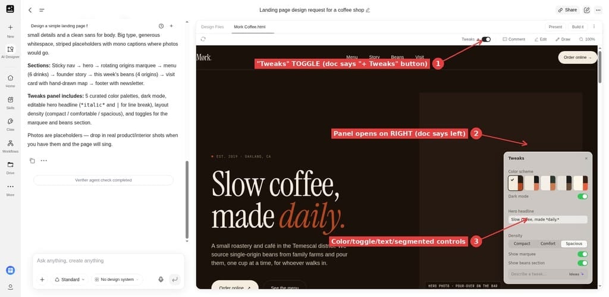Open Drive in the sidebar
Viewport: 609px width, 297px height.
coord(11,168)
